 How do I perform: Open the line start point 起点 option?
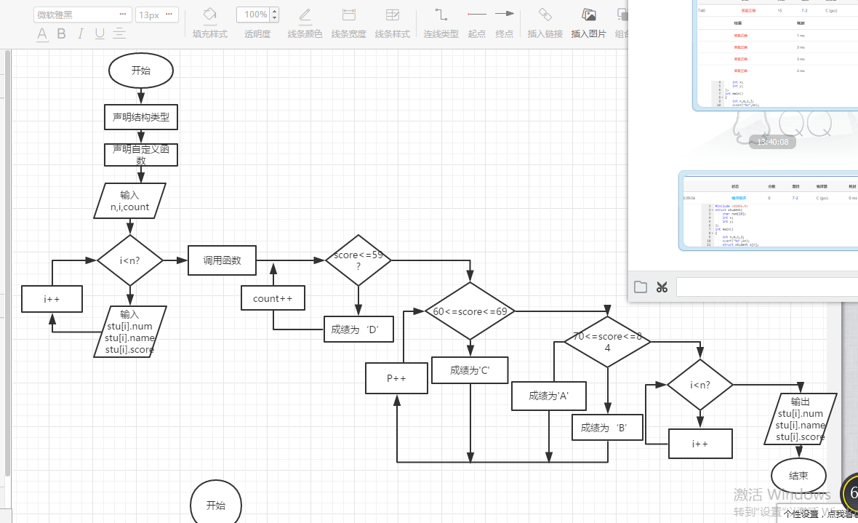click(476, 23)
